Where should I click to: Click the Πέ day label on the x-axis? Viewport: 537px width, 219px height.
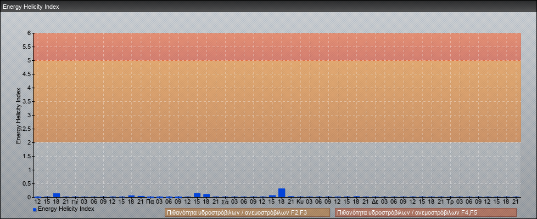tap(75, 202)
